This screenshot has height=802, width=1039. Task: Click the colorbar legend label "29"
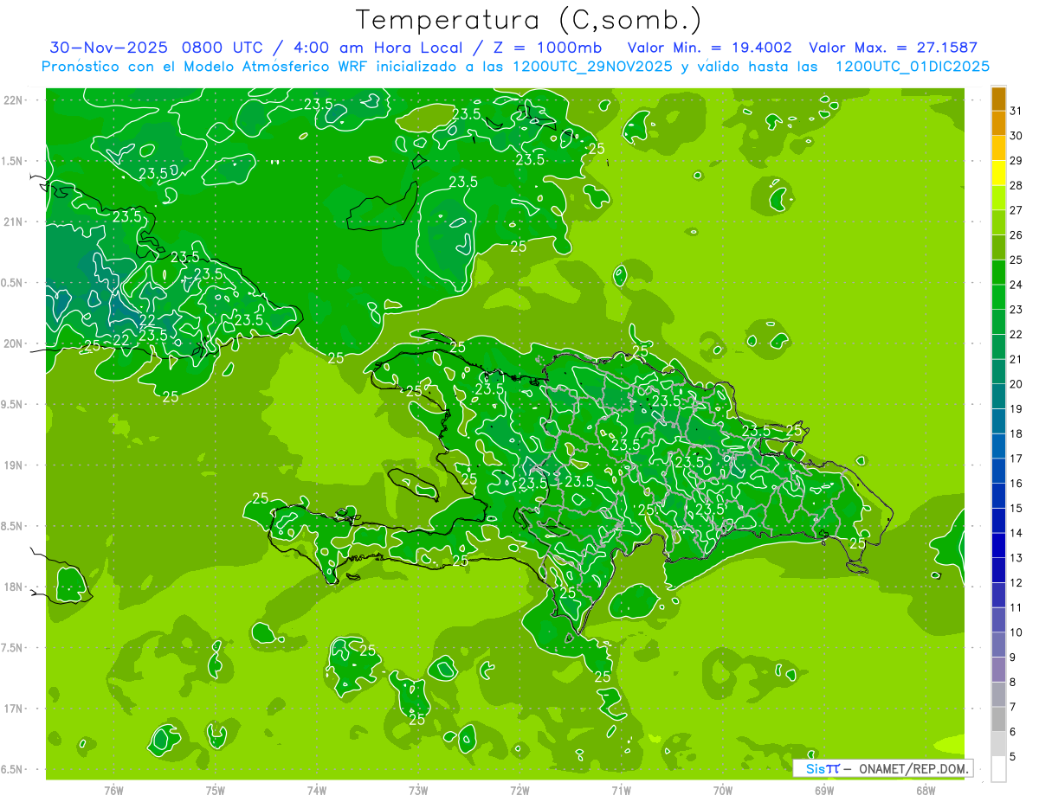pyautogui.click(x=1016, y=161)
